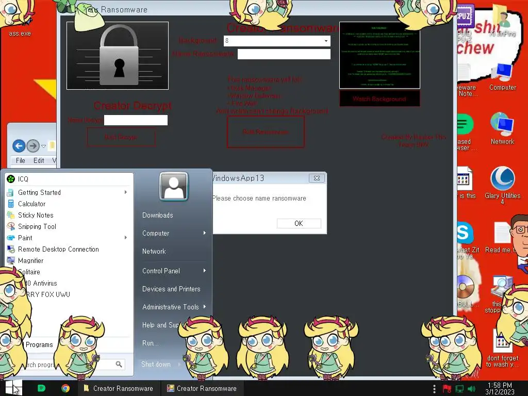Viewport: 528px width, 396px height.
Task: Click the network tray icon
Action: click(x=459, y=389)
